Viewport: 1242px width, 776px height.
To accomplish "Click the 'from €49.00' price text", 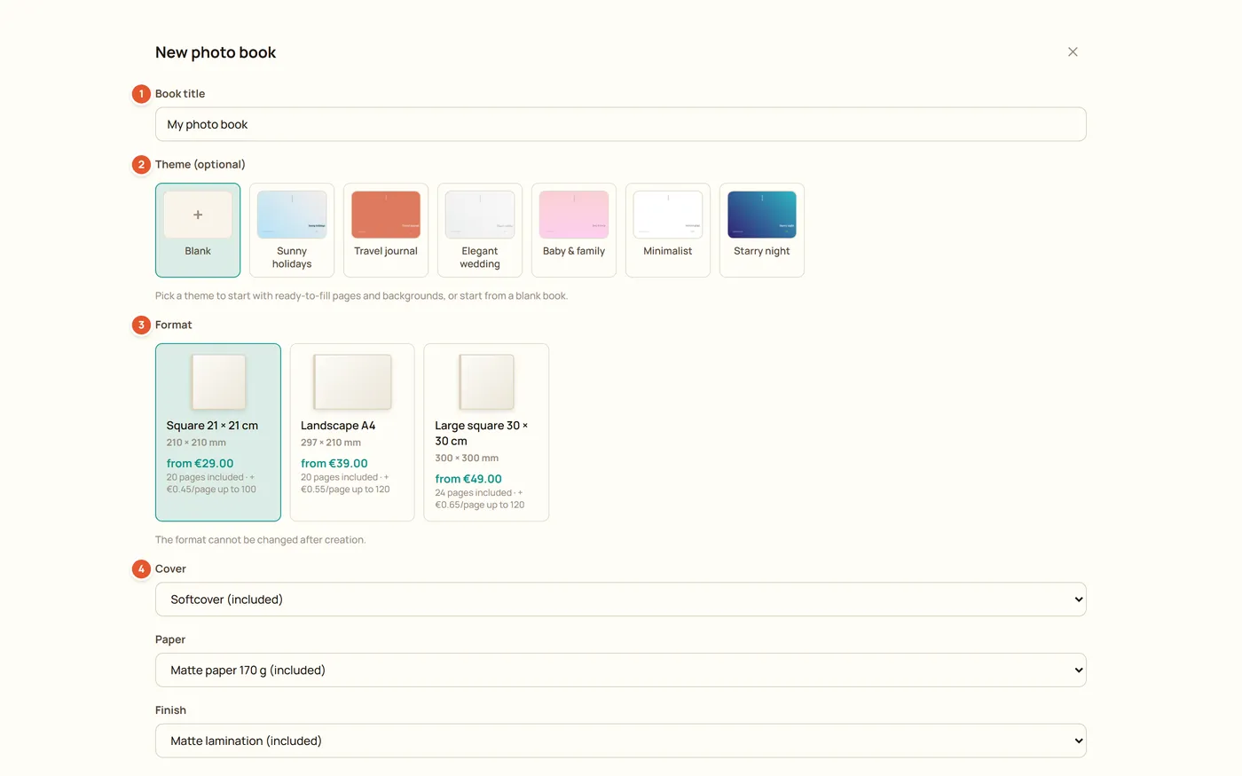I will (x=468, y=479).
